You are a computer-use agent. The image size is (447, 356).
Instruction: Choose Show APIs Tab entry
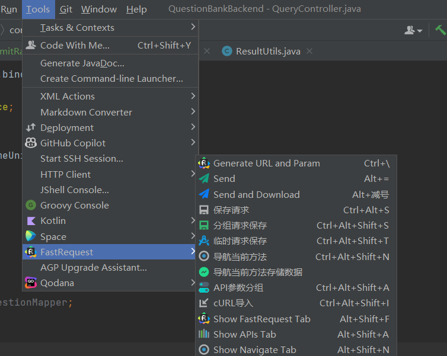point(296,334)
